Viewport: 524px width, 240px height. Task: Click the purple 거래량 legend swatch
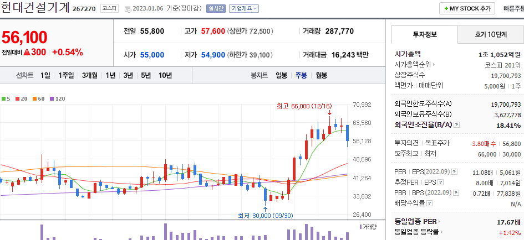pyautogui.click(x=360, y=227)
